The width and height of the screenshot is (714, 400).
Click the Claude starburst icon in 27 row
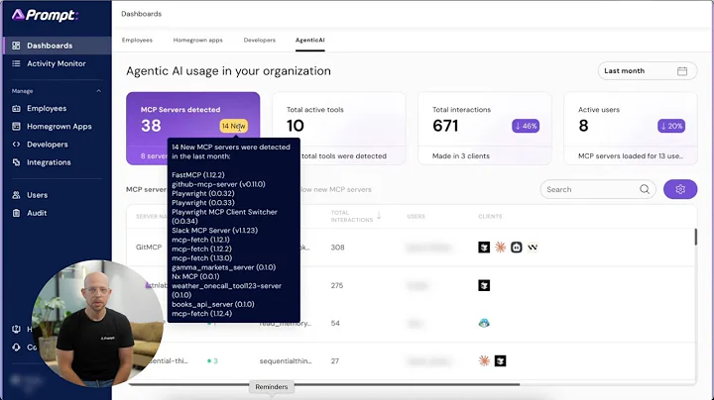pos(484,361)
